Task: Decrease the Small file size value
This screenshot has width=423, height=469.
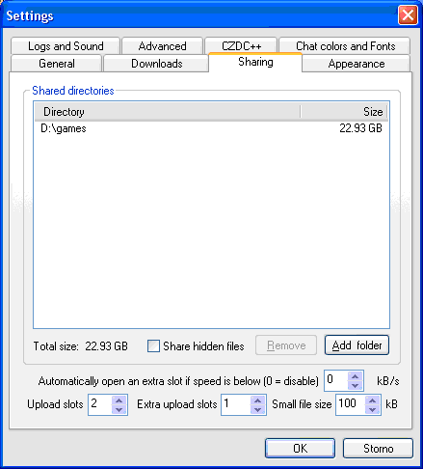Action: tap(372, 409)
